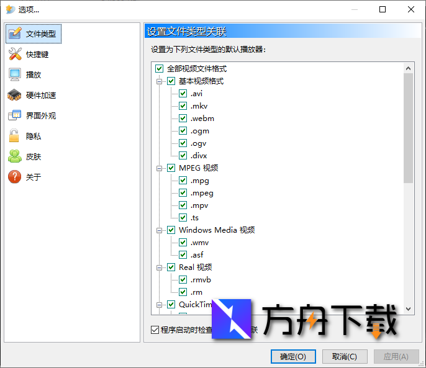
Task: Toggle the .rm checkbox
Action: pyautogui.click(x=183, y=292)
